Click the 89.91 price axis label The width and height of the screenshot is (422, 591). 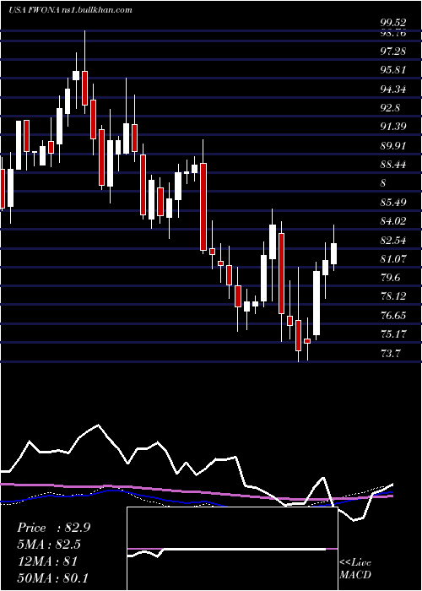393,146
